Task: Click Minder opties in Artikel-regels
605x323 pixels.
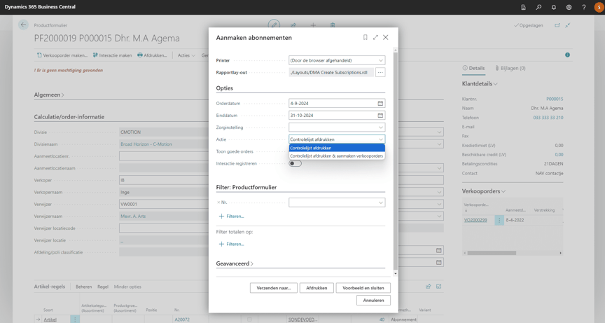Action: (127, 287)
